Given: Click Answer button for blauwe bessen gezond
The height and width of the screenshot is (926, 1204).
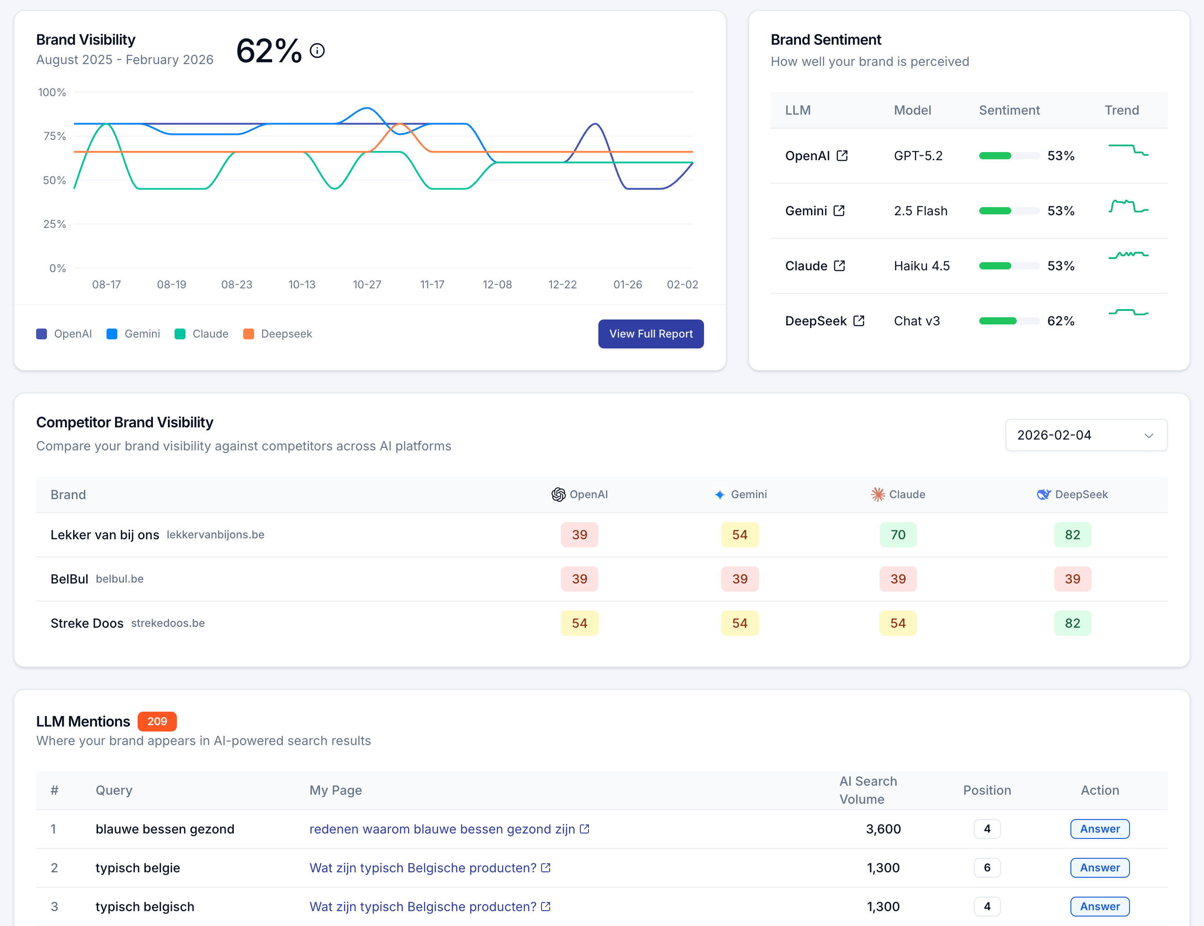Looking at the screenshot, I should (1099, 829).
